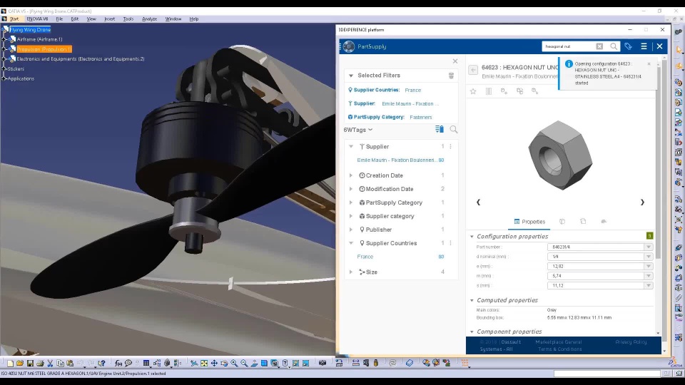Viewport: 685px width, 385px height.
Task: Open the tags icon in PartSupply header
Action: click(628, 46)
